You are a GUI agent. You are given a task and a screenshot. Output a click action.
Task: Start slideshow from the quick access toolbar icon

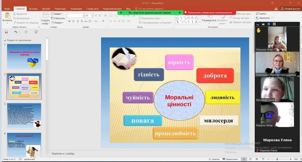coord(36,32)
